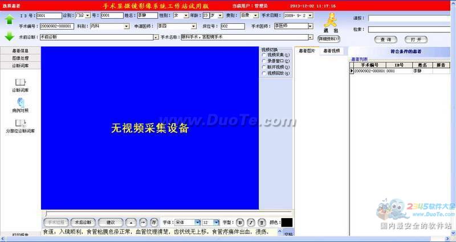
Task: Click the text scroll-up arrow beside notes
Action: click(x=279, y=231)
